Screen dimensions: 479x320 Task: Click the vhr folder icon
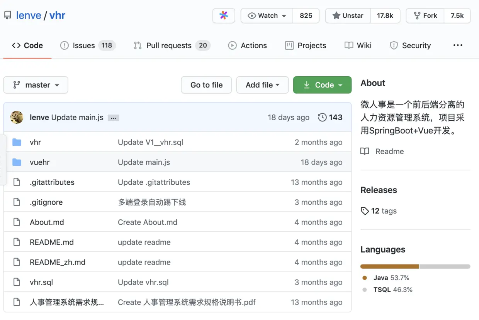17,142
